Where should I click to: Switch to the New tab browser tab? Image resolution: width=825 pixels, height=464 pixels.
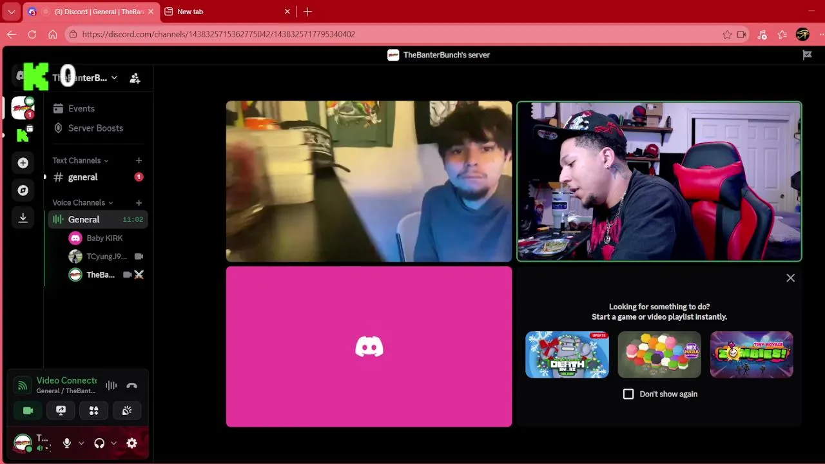pyautogui.click(x=227, y=12)
